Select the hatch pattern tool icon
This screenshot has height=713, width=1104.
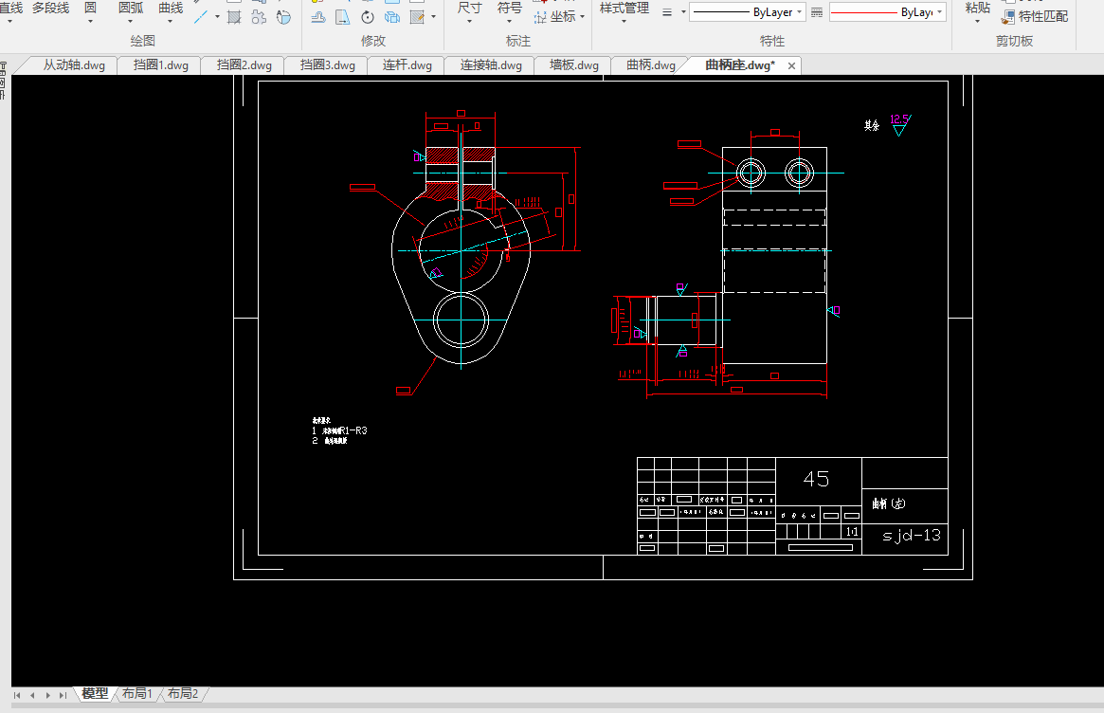[234, 17]
